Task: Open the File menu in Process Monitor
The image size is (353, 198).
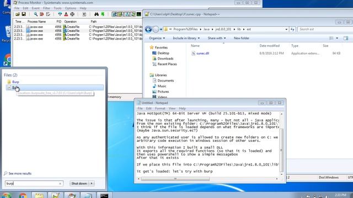Action: click(17, 8)
